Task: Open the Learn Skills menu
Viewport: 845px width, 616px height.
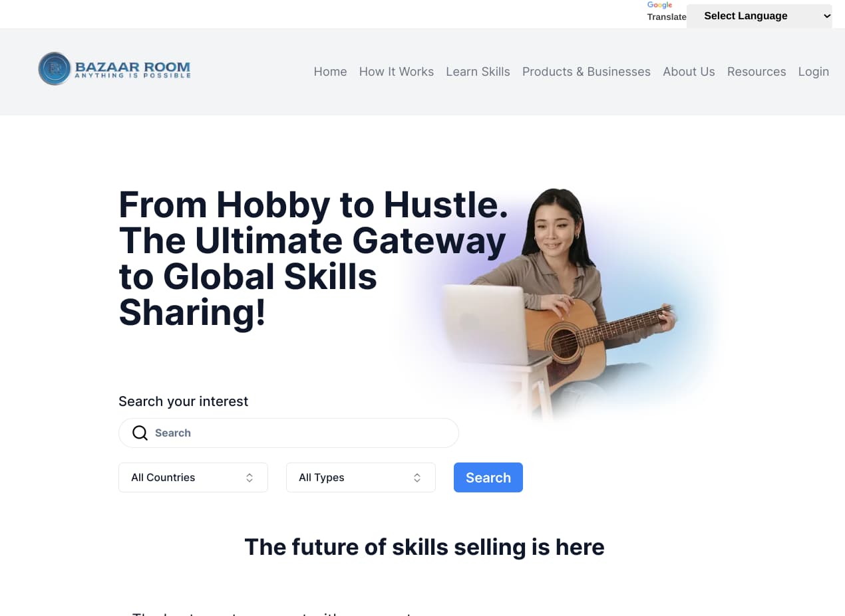Action: coord(478,72)
